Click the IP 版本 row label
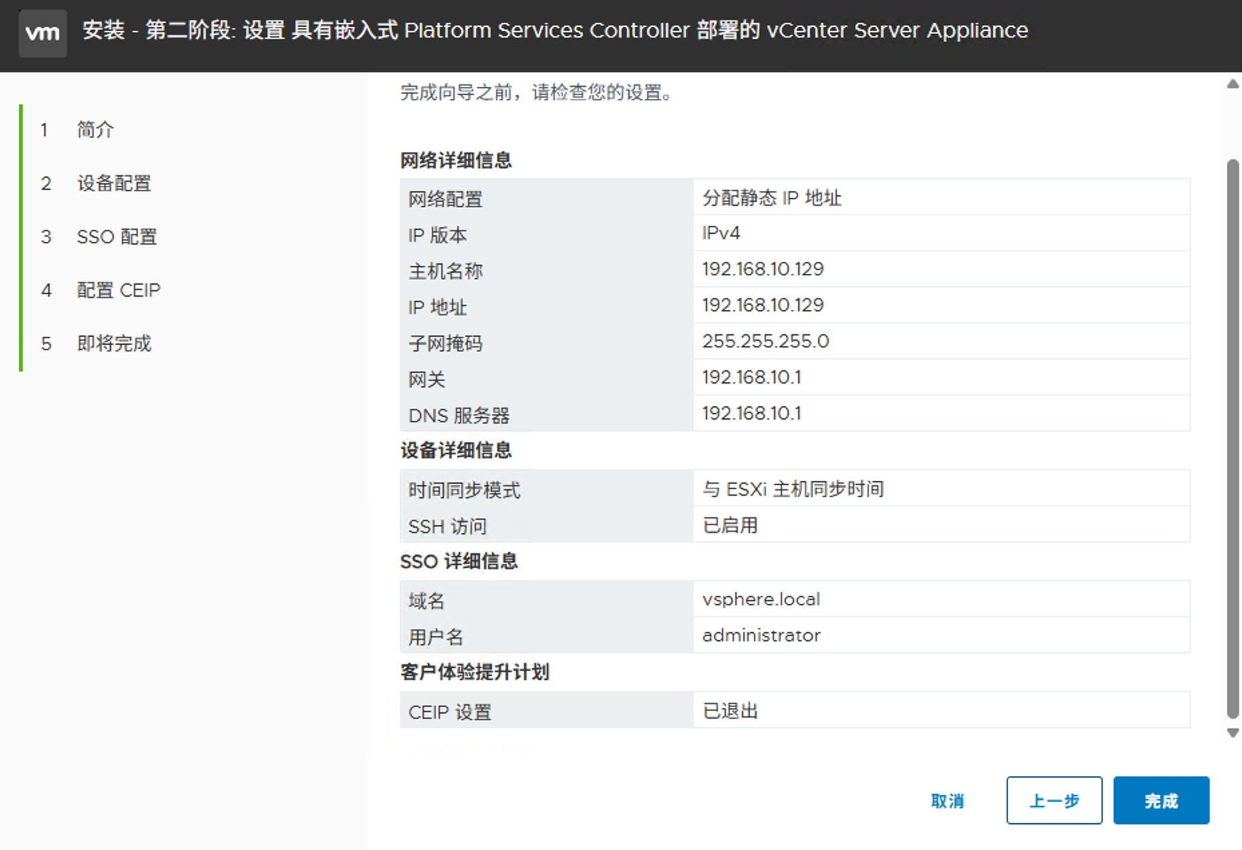The width and height of the screenshot is (1242, 850). [437, 235]
